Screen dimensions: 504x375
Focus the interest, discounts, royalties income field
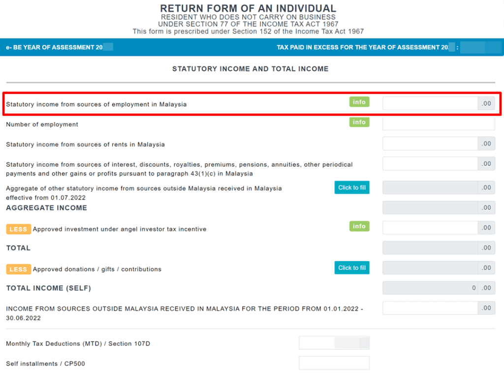click(430, 164)
